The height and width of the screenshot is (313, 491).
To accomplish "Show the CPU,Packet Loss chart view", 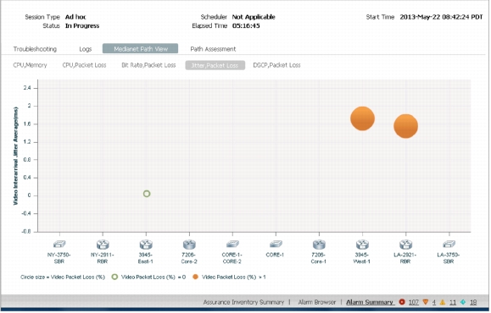I will coord(84,65).
